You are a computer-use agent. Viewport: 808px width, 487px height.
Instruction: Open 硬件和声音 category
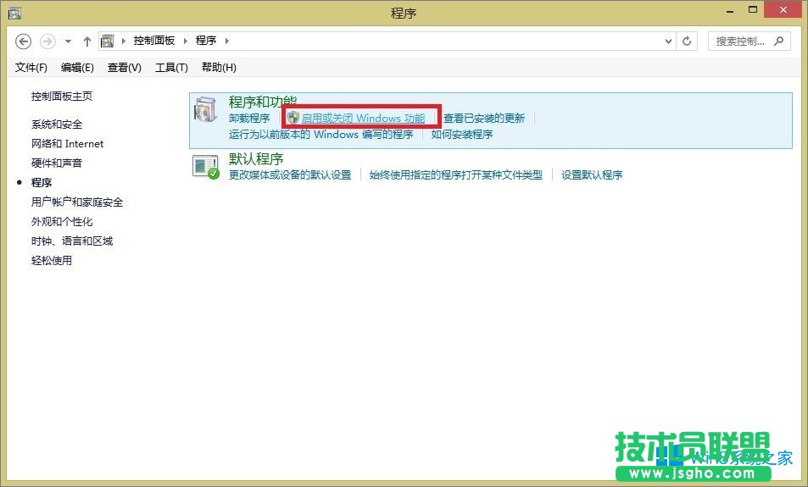pos(57,163)
